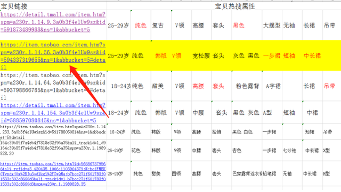This screenshot has height=192, width=341.
Task: Open the tmall link with id 591873489988
Action: pyautogui.click(x=53, y=22)
